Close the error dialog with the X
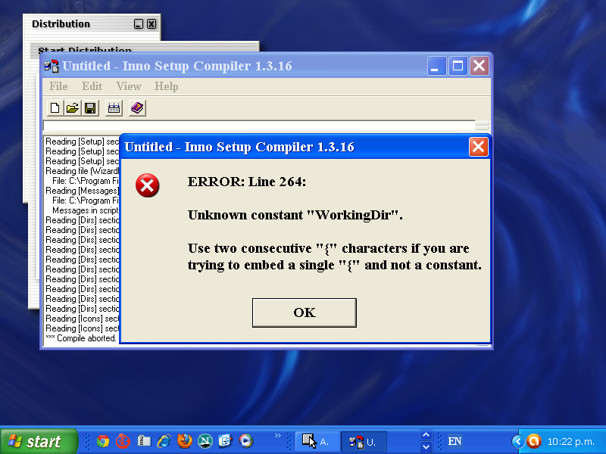The width and height of the screenshot is (606, 454). [479, 147]
